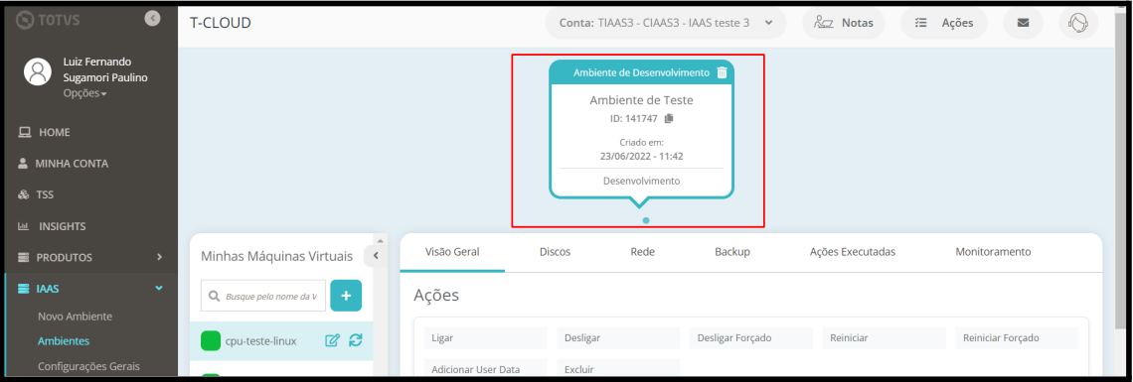Click the user avatar icon
The width and height of the screenshot is (1133, 382).
point(38,71)
